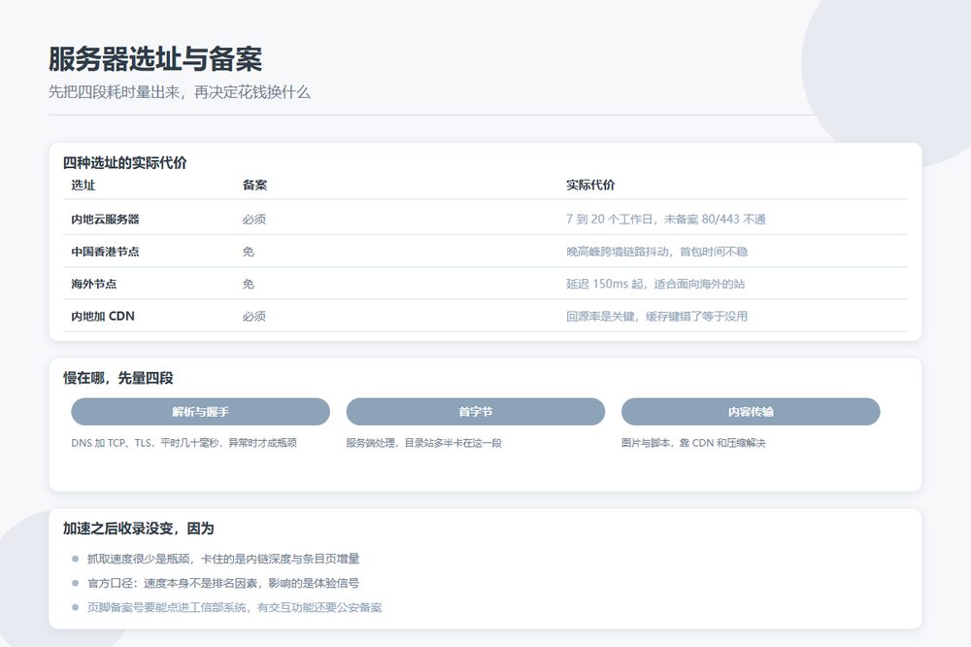Click subtitle 先把四段耗时量出来，再决定花钱换什么

(179, 92)
